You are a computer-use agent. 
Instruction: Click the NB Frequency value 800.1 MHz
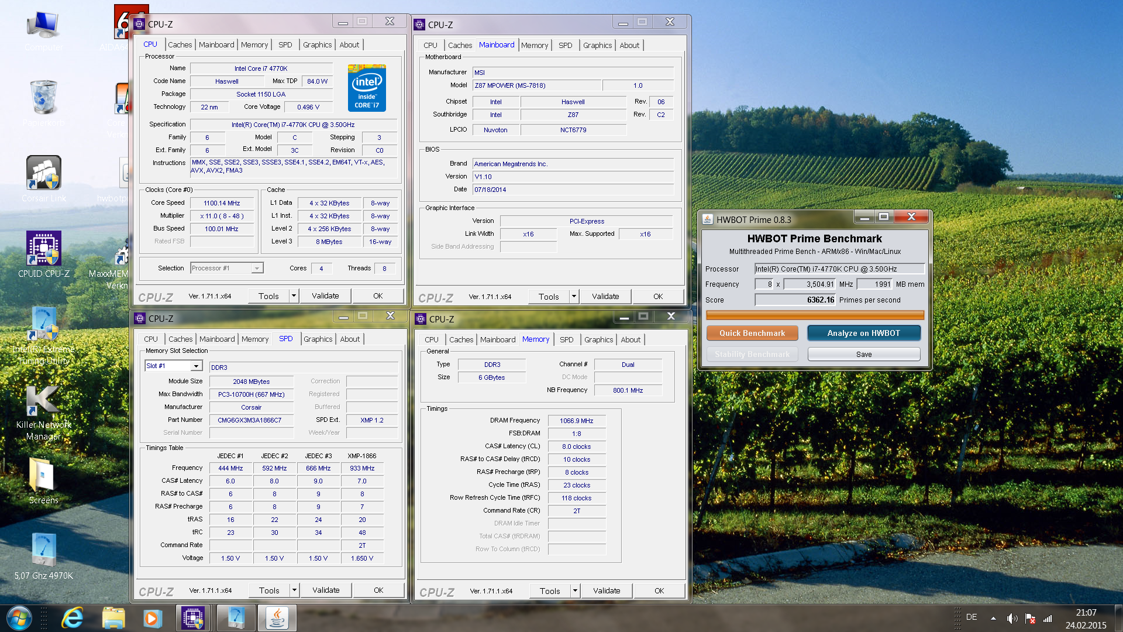[628, 390]
